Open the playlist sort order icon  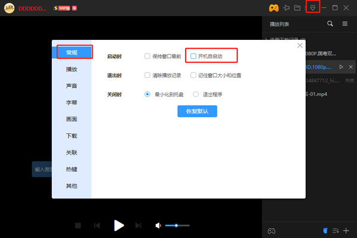(x=336, y=231)
